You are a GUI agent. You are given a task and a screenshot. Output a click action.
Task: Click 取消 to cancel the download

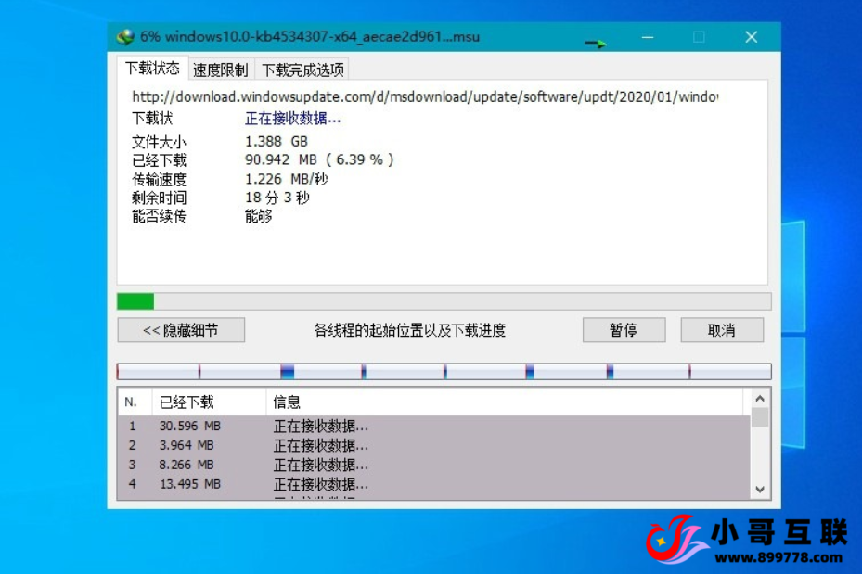tap(722, 329)
